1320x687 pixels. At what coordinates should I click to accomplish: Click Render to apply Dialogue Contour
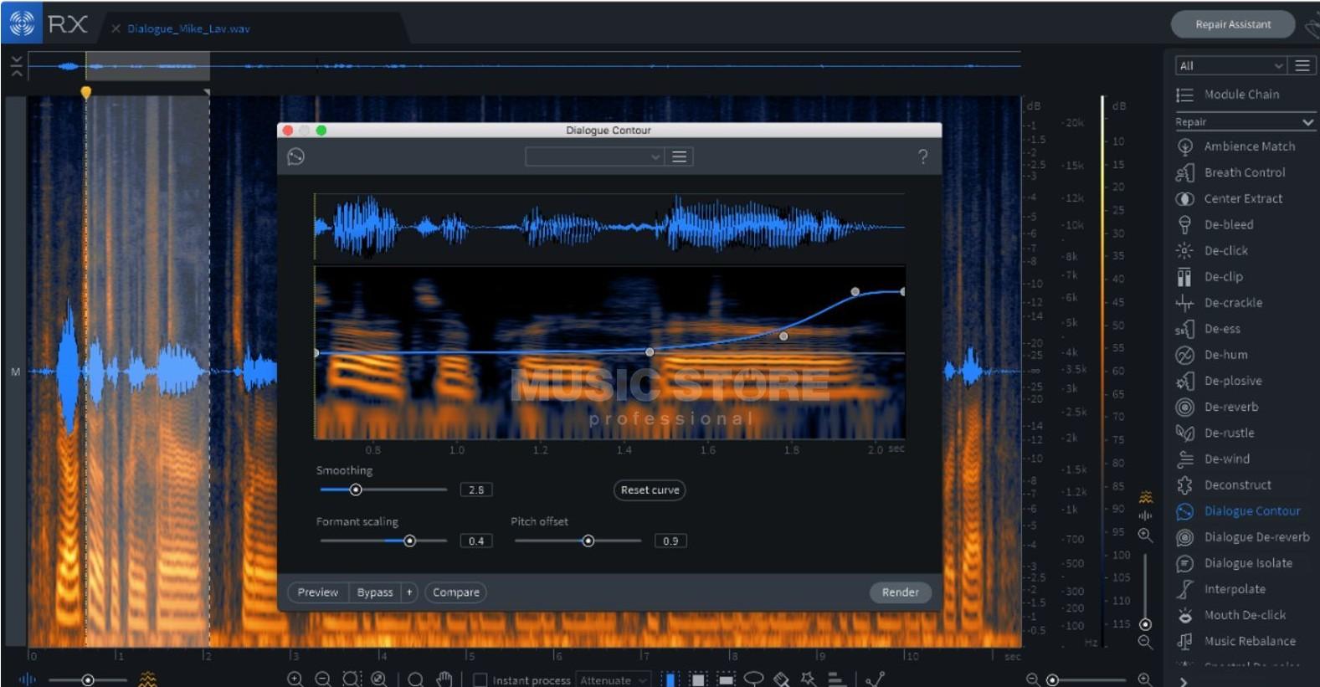point(900,592)
